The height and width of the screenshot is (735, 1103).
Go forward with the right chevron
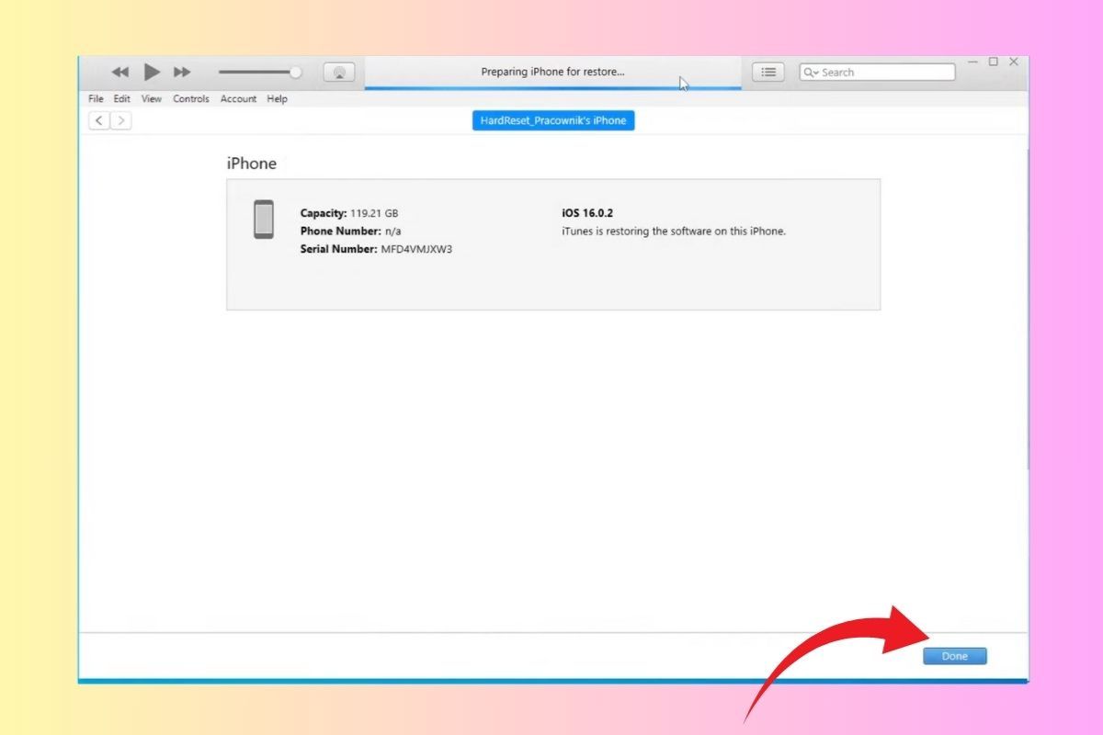(x=121, y=120)
